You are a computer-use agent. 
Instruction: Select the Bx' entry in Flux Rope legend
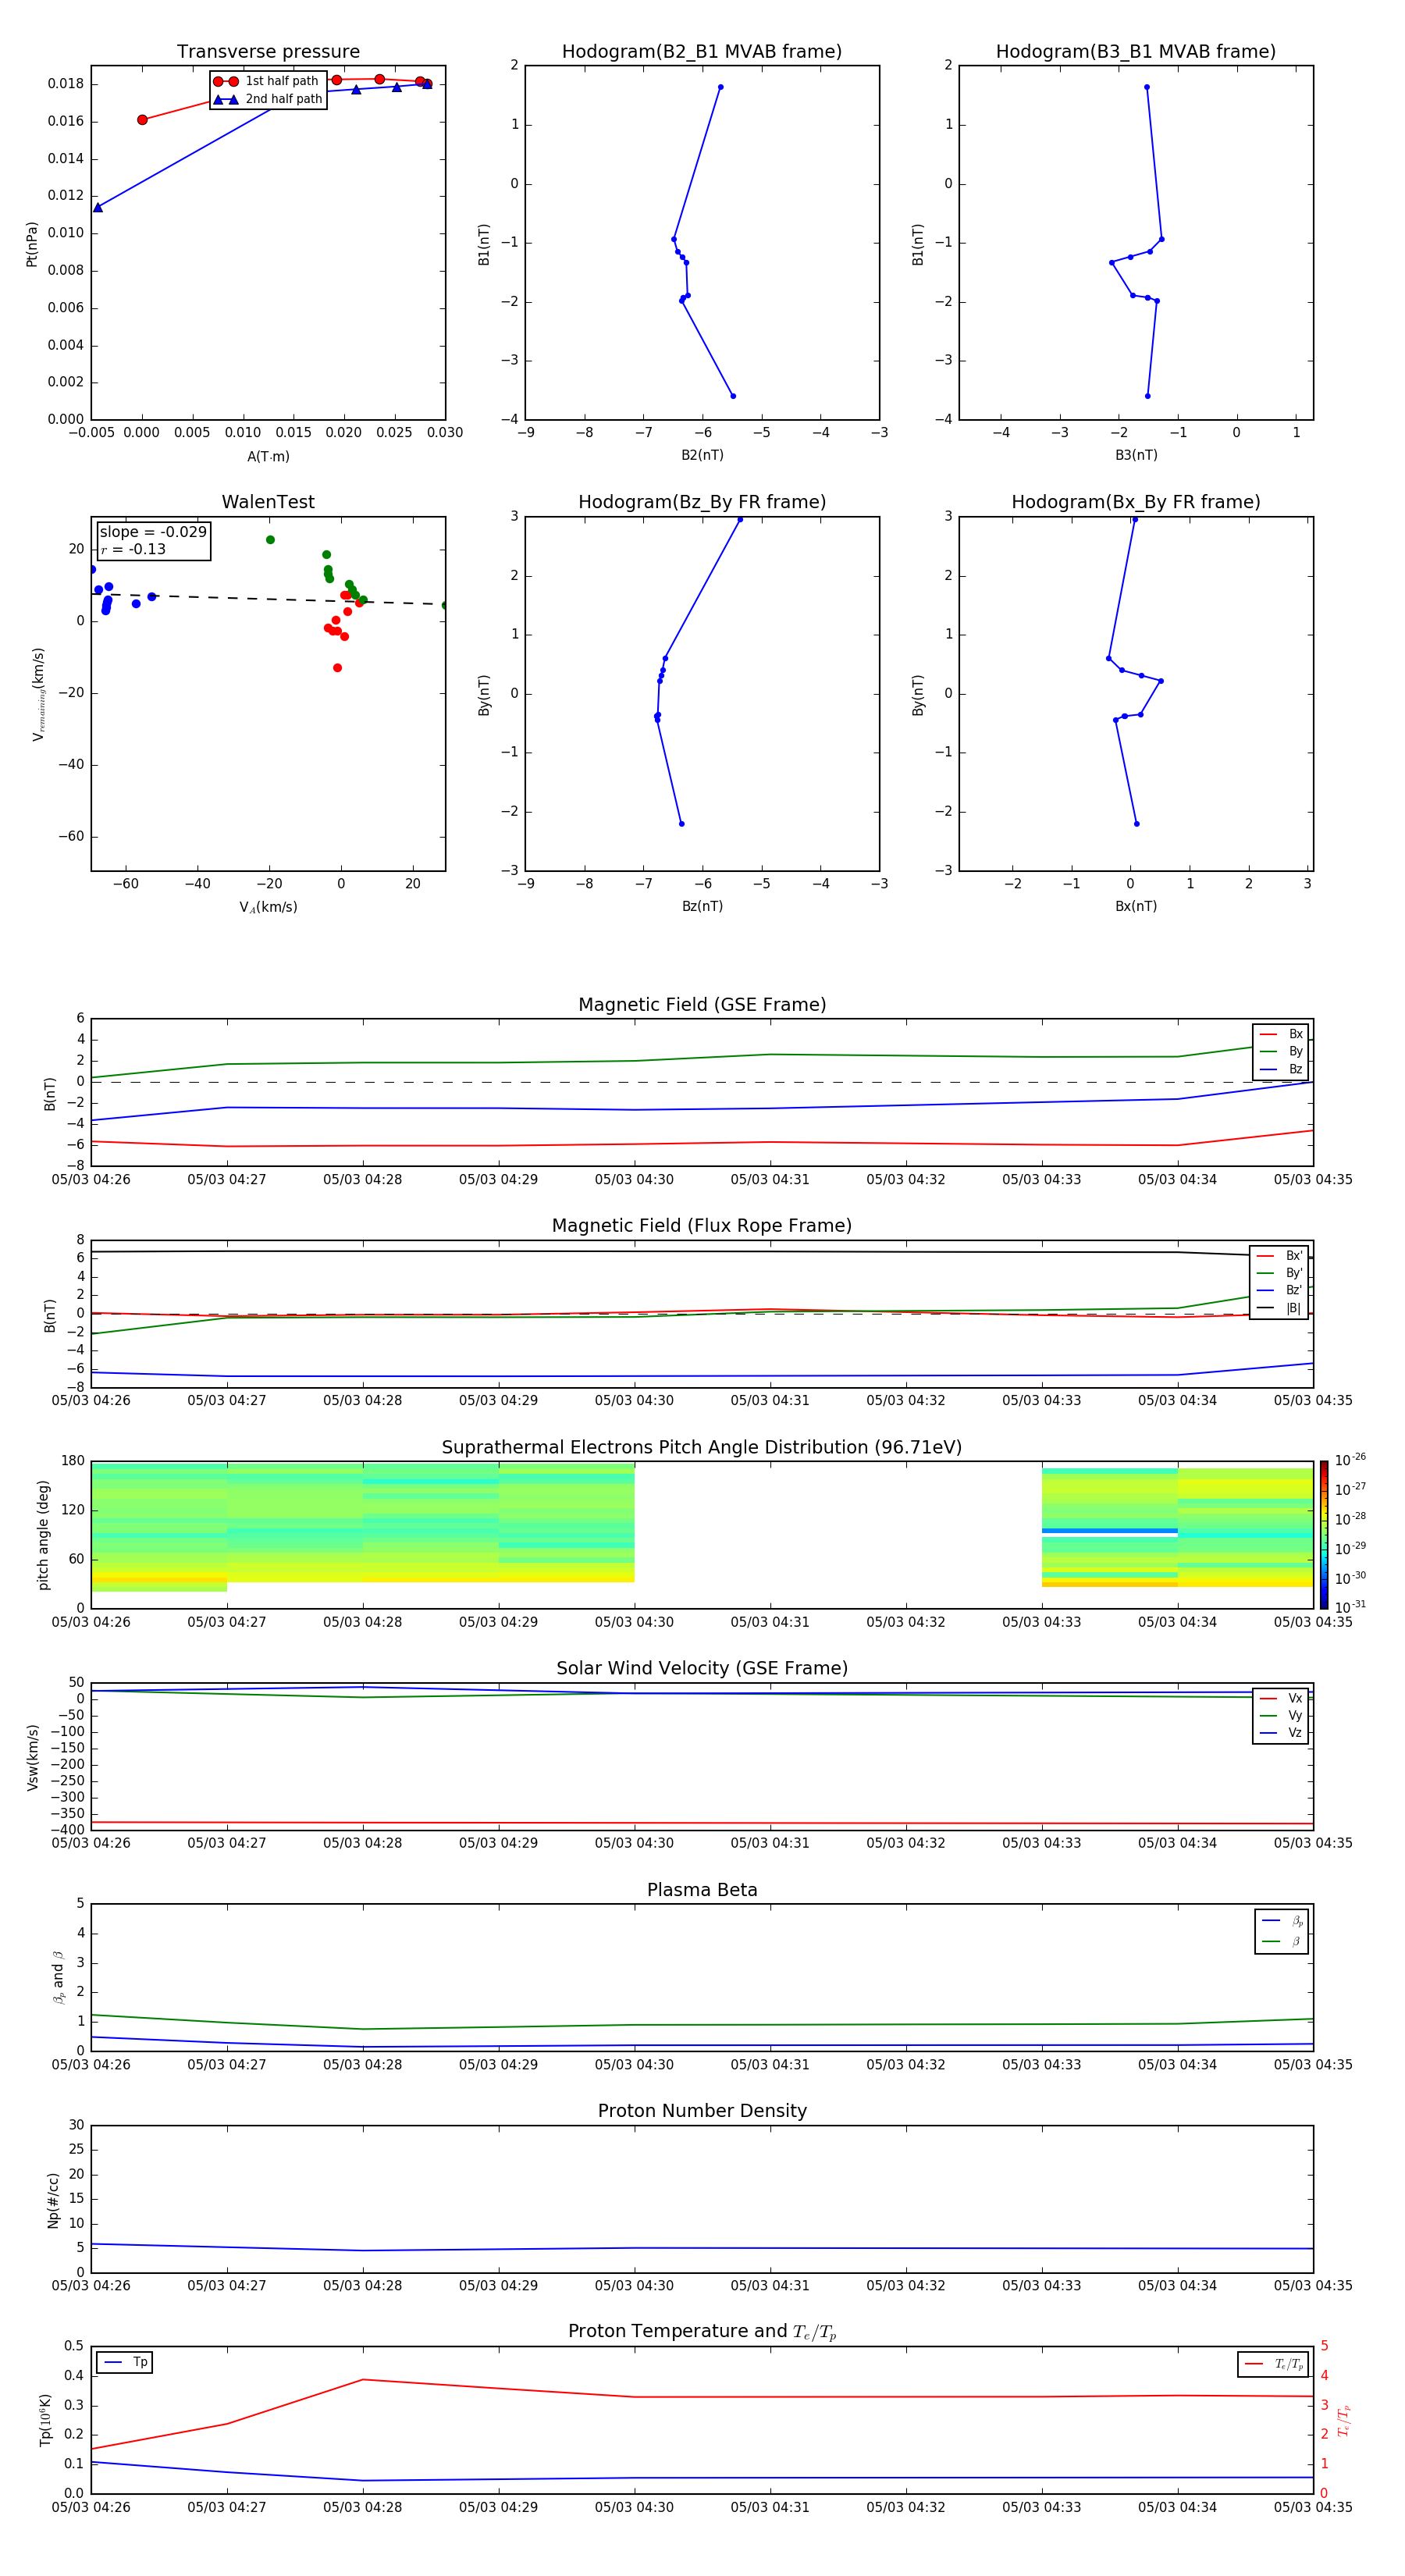point(1279,1256)
